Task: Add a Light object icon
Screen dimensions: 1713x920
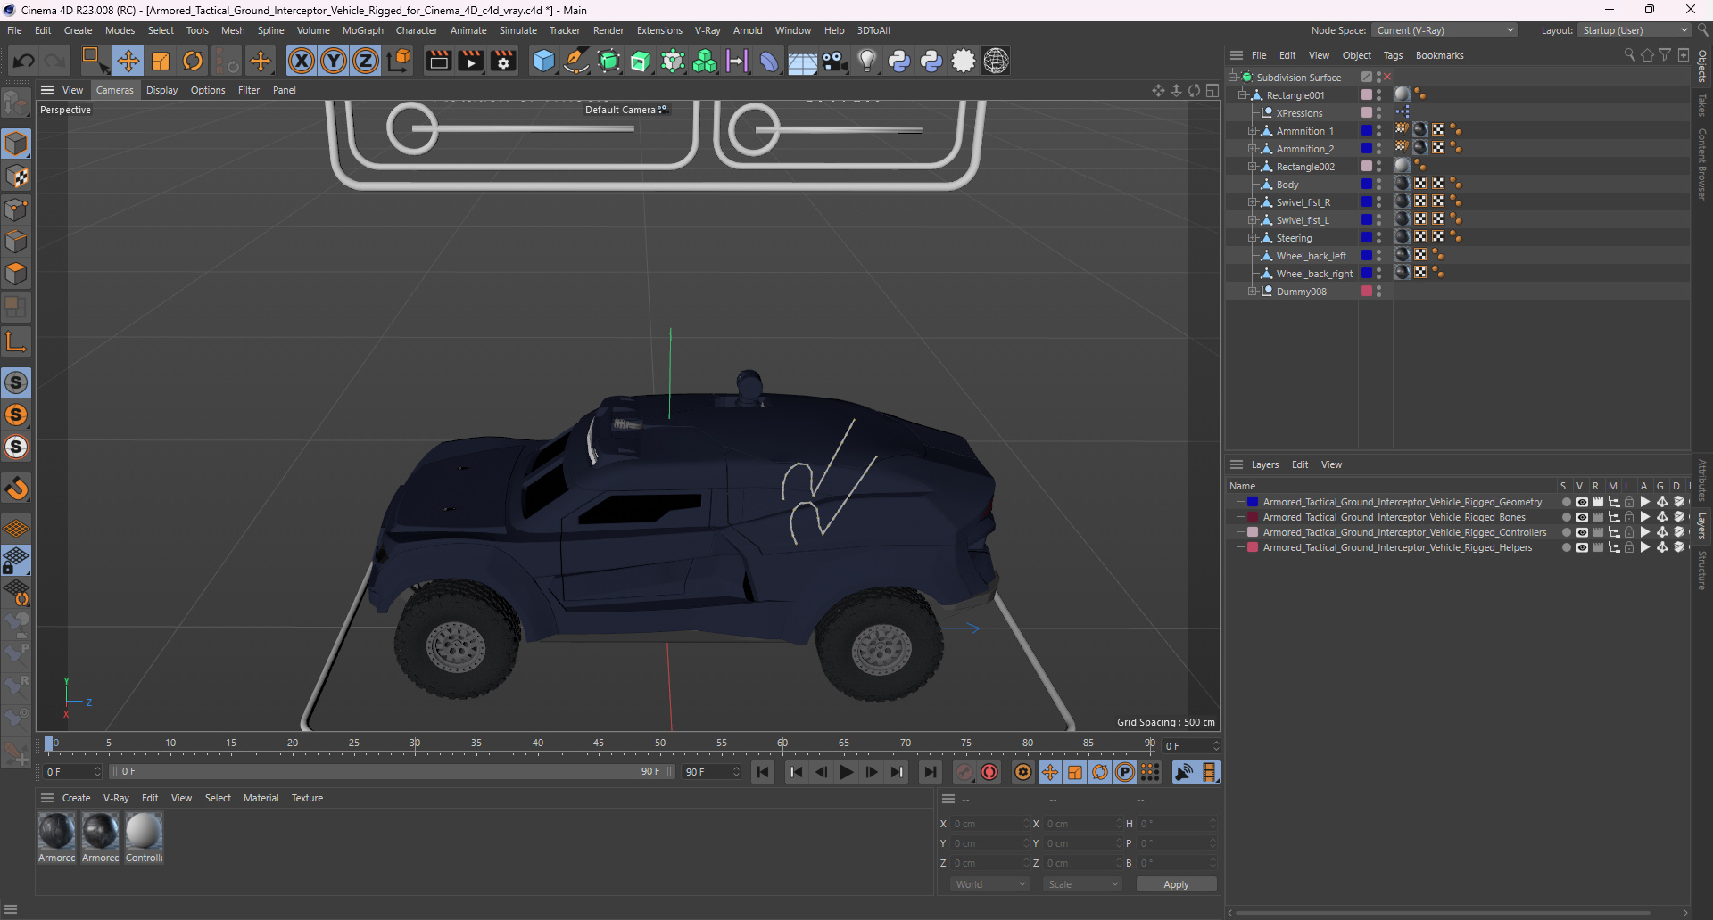Action: click(x=866, y=61)
